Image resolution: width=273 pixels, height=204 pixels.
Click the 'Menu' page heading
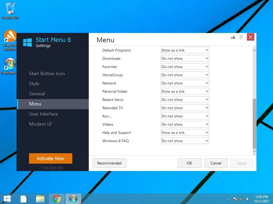tap(106, 40)
